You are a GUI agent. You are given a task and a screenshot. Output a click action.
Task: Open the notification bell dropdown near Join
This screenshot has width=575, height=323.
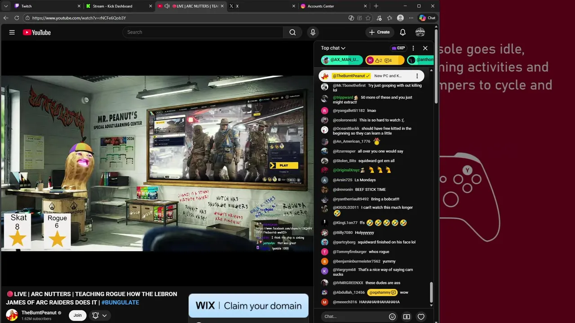pyautogui.click(x=99, y=315)
